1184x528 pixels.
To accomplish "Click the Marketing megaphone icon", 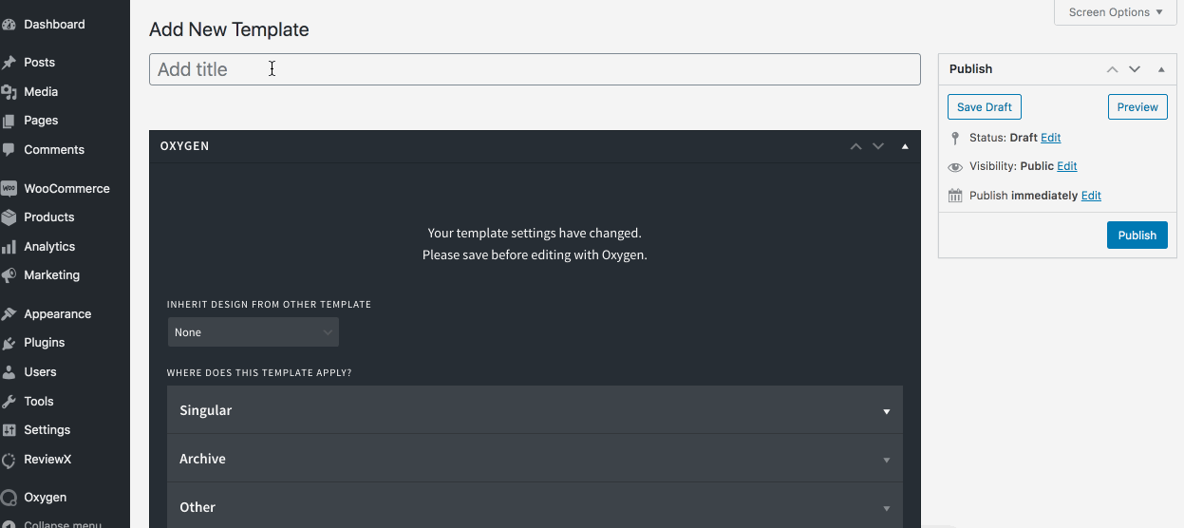I will click(9, 275).
